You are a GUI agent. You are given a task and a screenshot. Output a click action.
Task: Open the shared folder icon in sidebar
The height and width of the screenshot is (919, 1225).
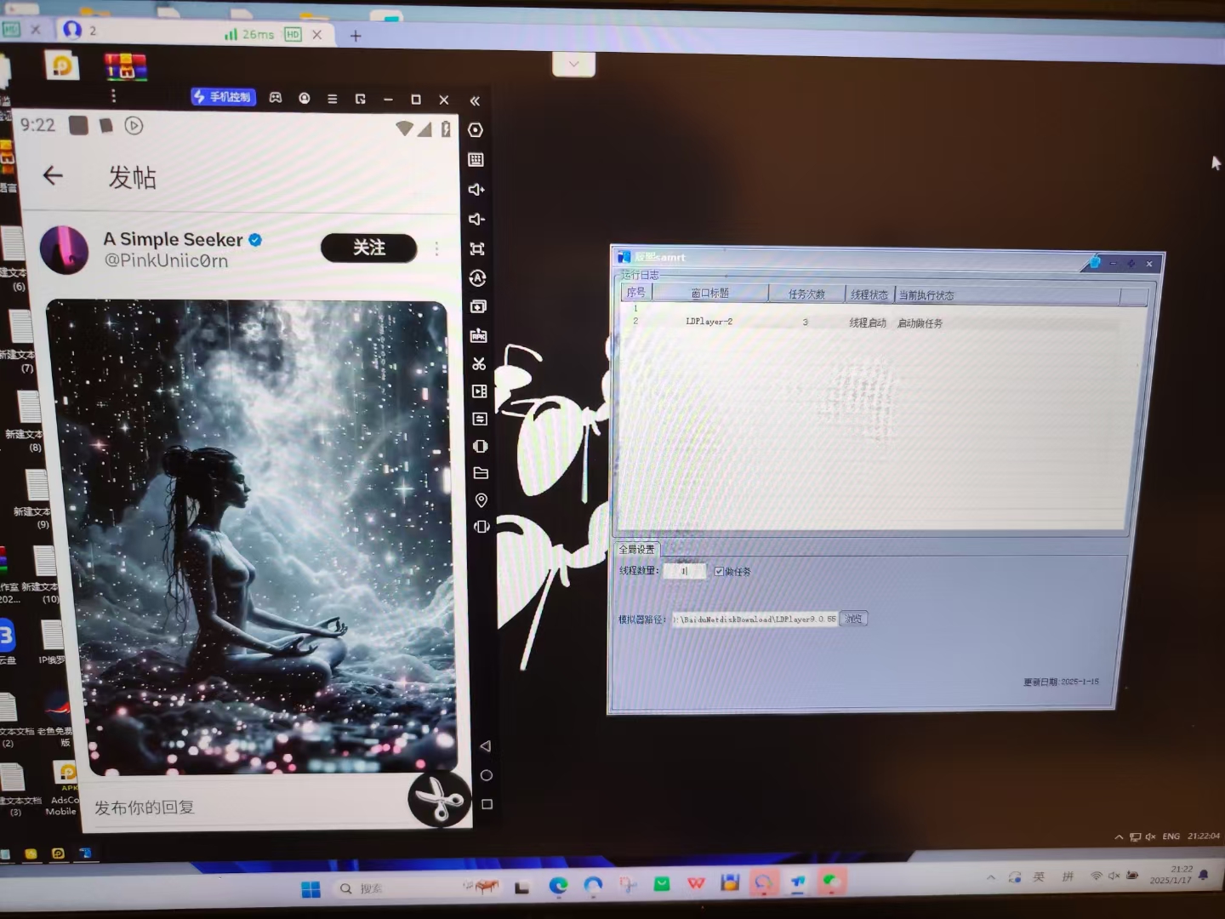click(481, 473)
